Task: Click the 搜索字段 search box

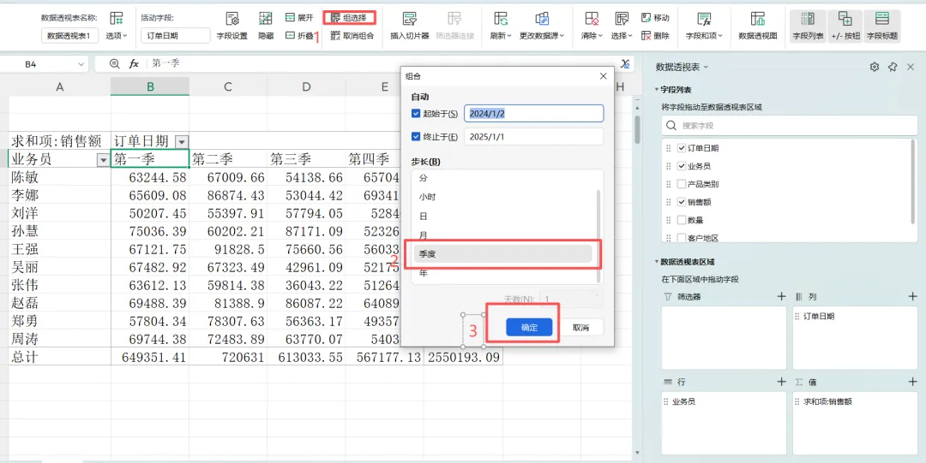Action: coord(790,126)
